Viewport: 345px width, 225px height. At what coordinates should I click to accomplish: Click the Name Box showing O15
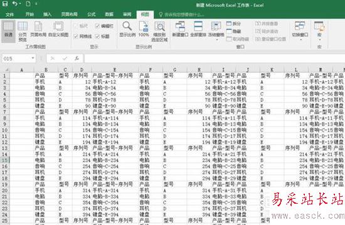16,59
